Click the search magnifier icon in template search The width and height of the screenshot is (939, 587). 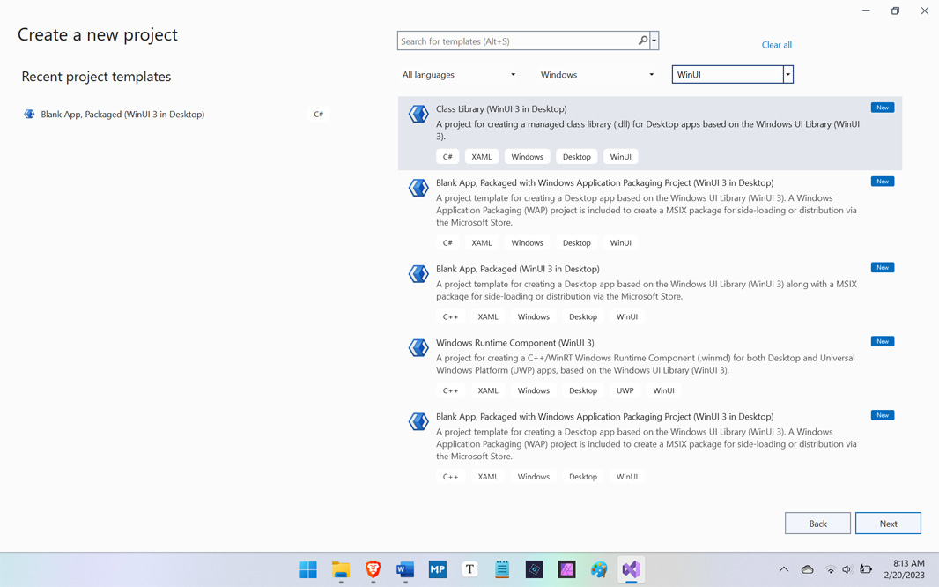(643, 41)
